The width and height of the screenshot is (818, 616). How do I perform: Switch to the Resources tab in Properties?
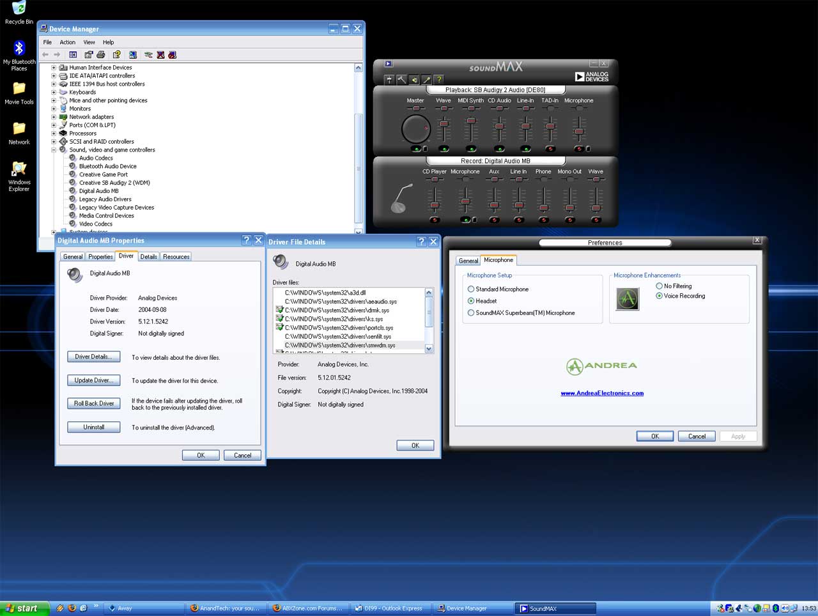coord(176,257)
